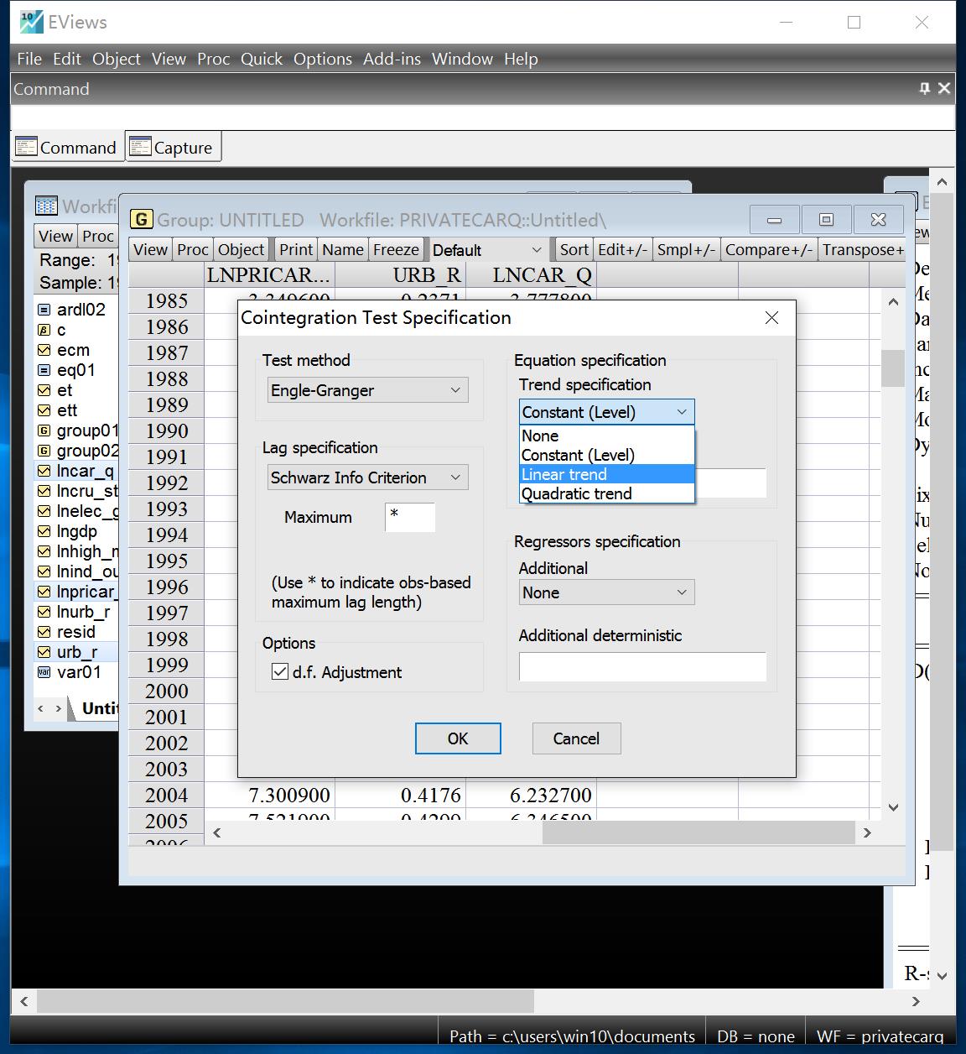
Task: Click the ardl02 equation object icon
Action: 44,310
